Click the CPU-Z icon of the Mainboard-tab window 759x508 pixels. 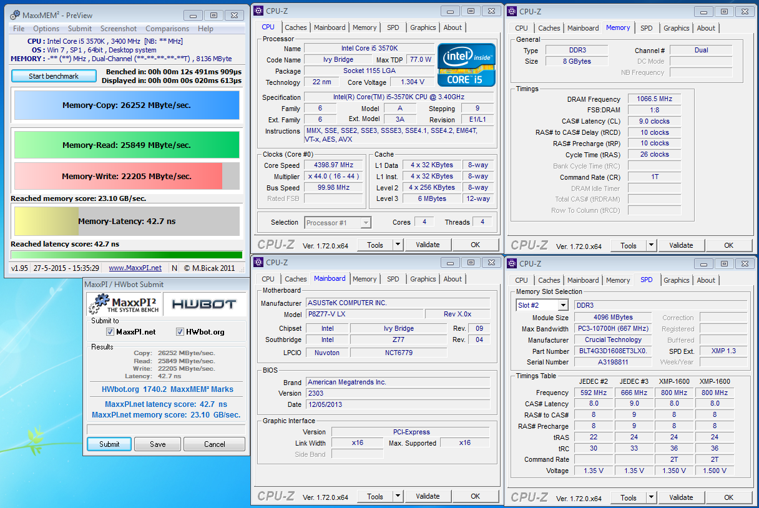pos(258,263)
